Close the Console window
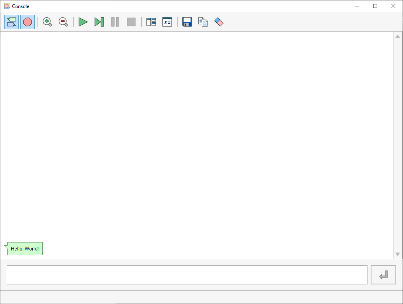This screenshot has height=304, width=403. [393, 6]
